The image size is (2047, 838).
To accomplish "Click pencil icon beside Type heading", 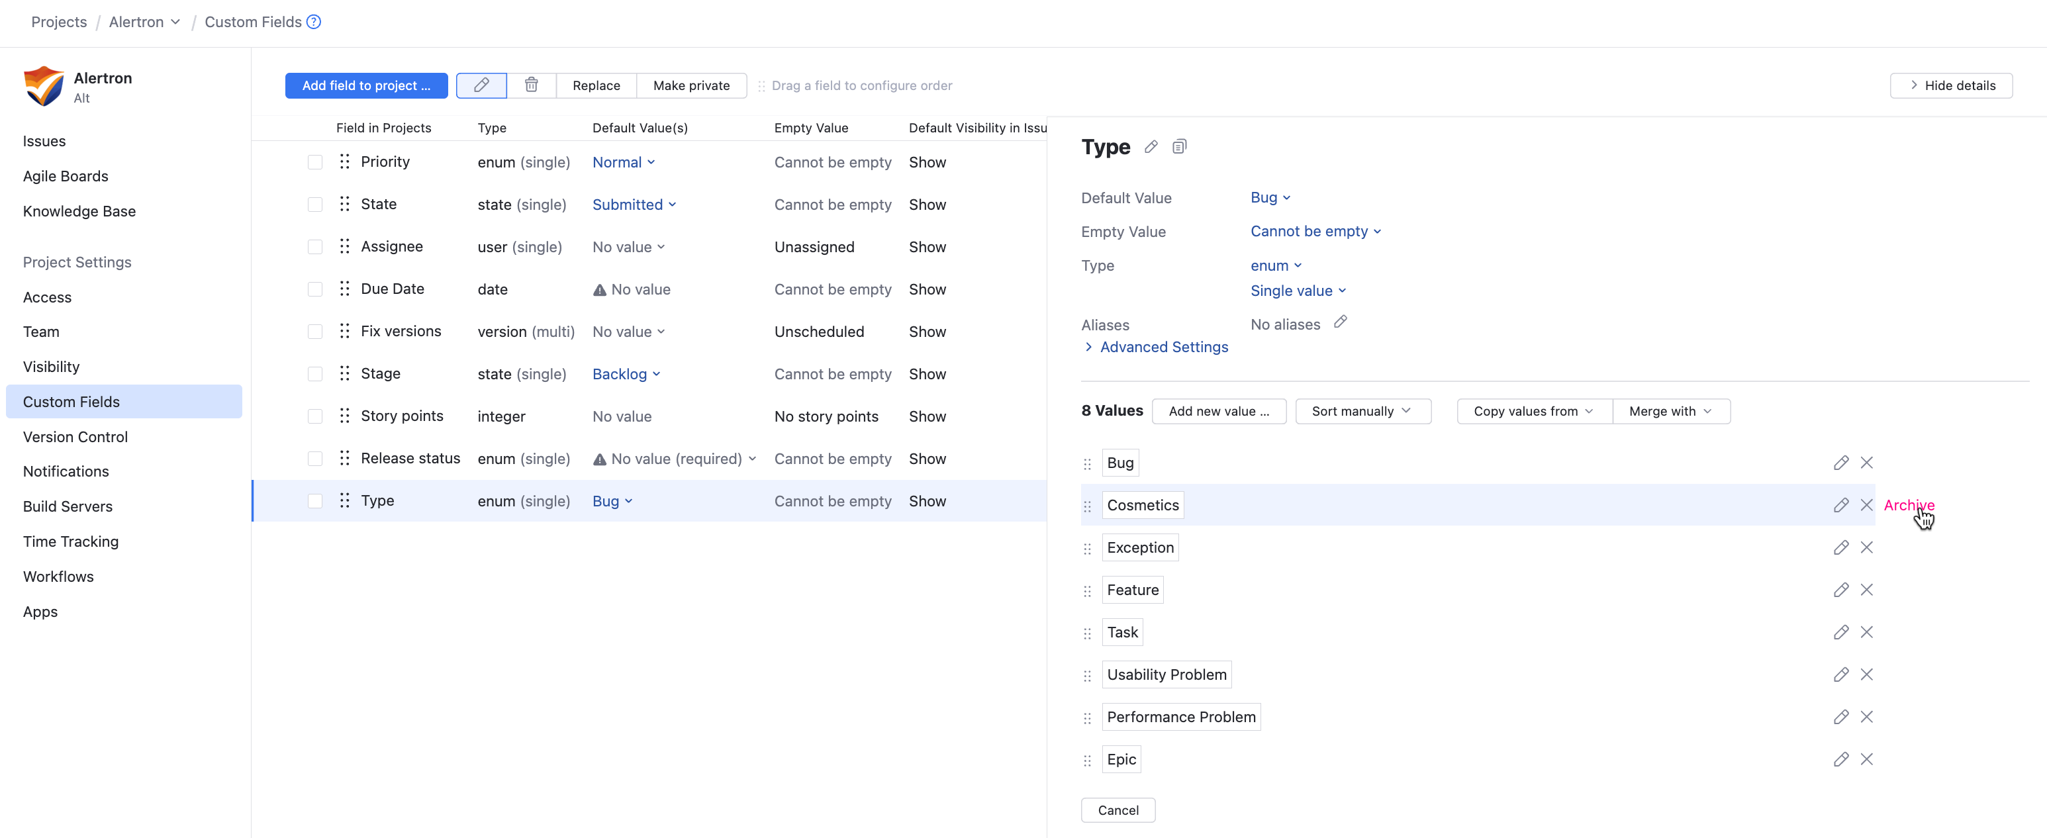I will 1150,147.
